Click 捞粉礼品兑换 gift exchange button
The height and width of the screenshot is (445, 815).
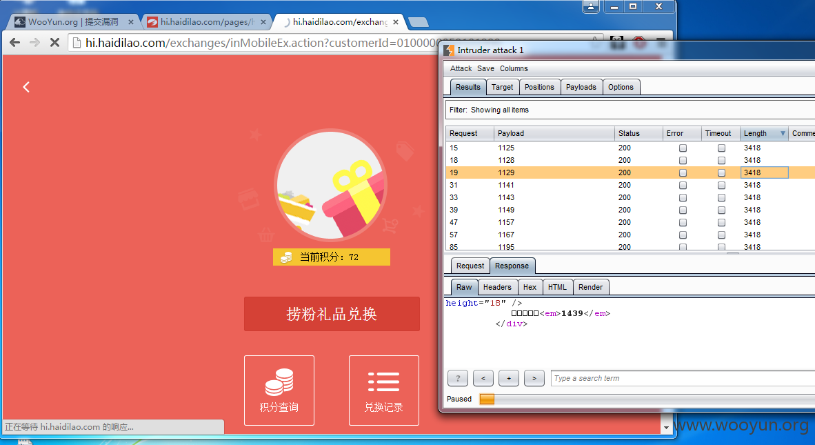click(332, 314)
